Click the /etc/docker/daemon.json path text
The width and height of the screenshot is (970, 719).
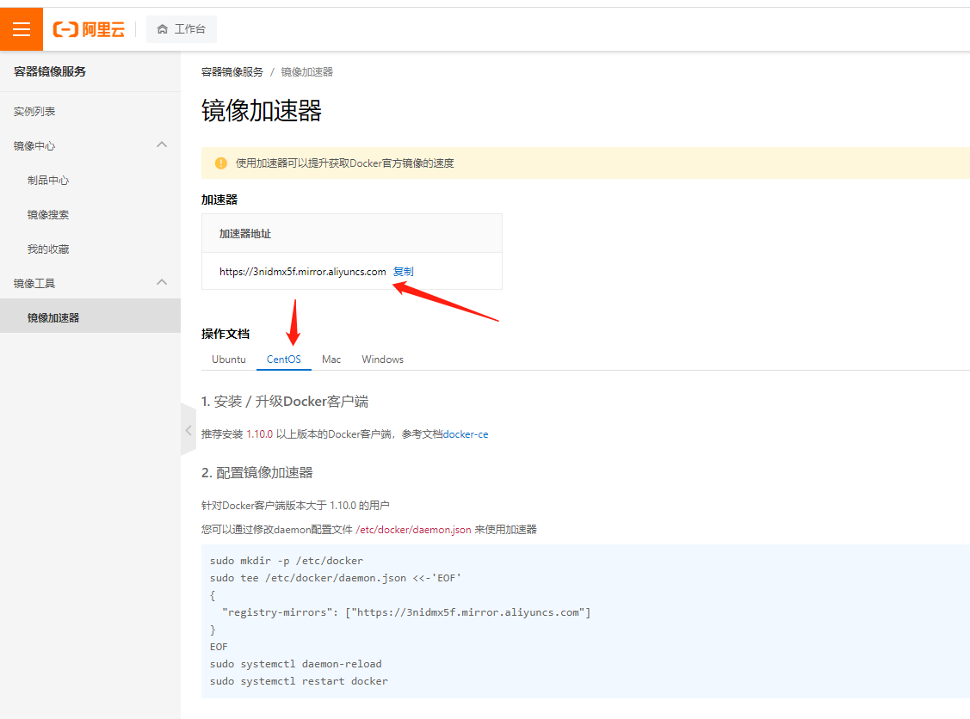413,530
